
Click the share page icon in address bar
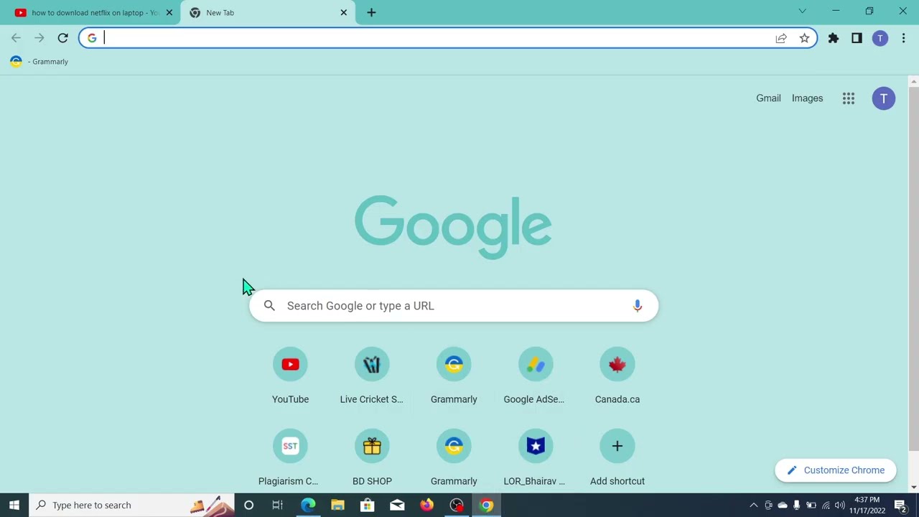(x=781, y=38)
